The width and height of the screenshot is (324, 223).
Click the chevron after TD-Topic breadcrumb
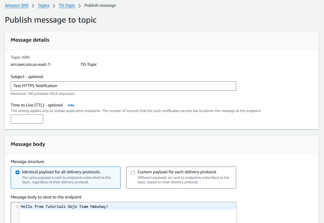[79, 5]
